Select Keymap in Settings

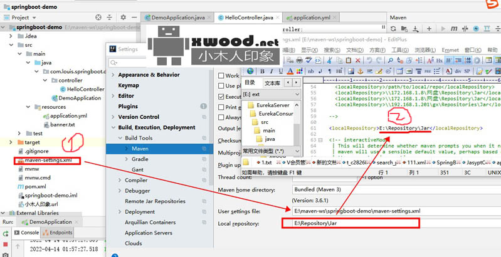129,85
